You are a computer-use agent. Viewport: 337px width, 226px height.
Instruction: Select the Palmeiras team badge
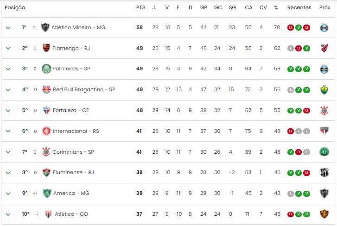point(46,69)
